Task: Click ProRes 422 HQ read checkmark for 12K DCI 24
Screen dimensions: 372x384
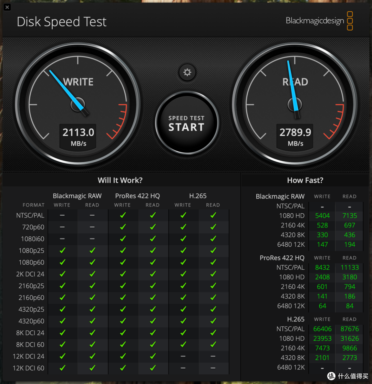Action: tap(153, 356)
